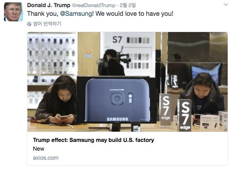Viewport: 236px width, 170px height.
Task: Click the @Samsung mention
Action: click(76, 14)
